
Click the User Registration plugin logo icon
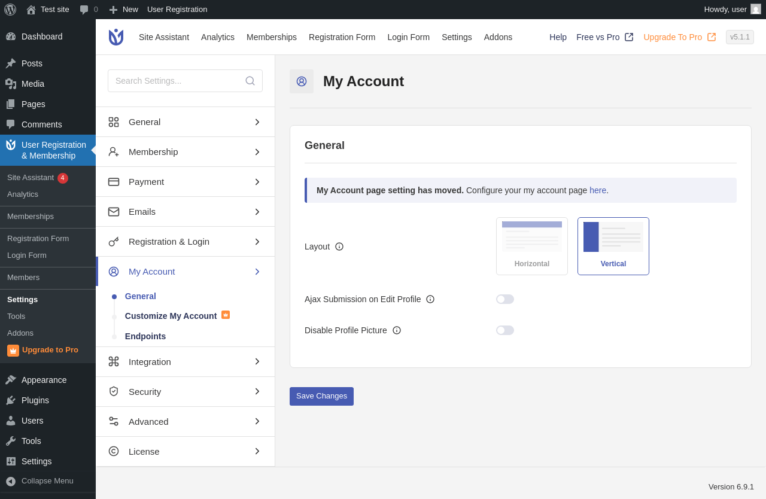116,37
